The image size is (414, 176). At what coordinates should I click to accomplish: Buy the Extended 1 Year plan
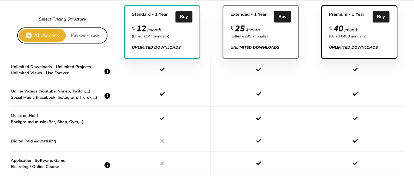[282, 17]
